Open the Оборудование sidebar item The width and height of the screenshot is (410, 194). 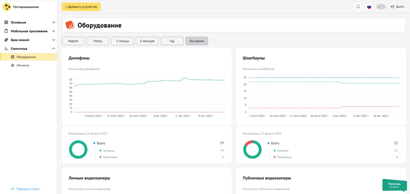pyautogui.click(x=26, y=57)
